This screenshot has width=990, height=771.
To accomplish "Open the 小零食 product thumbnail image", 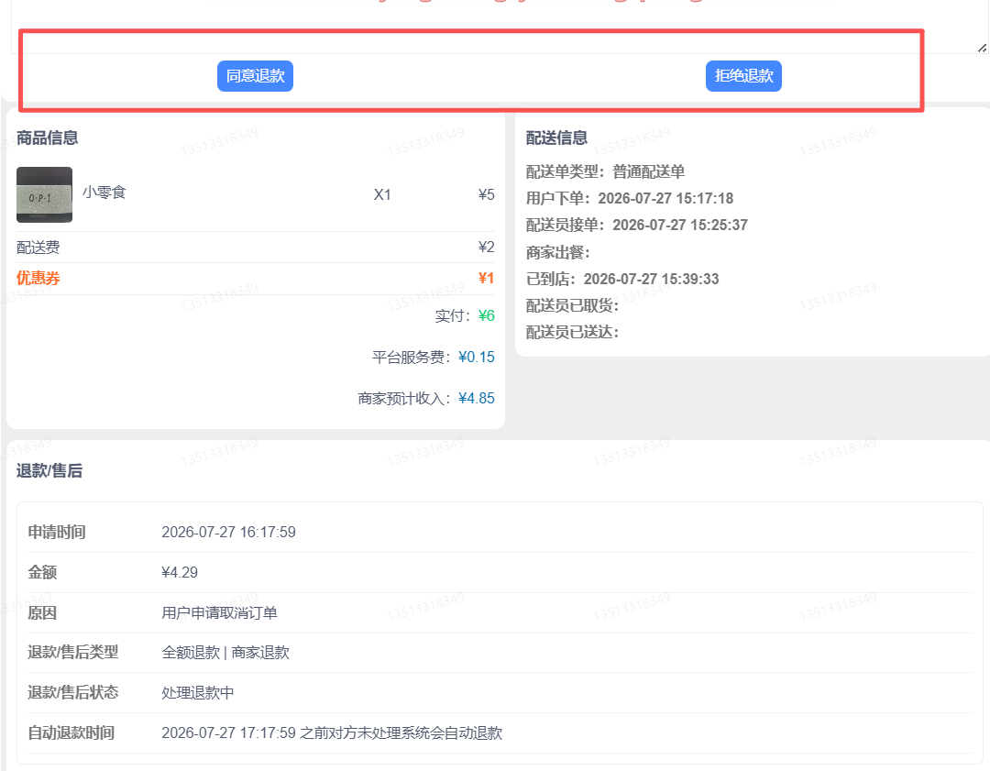I will (x=44, y=194).
